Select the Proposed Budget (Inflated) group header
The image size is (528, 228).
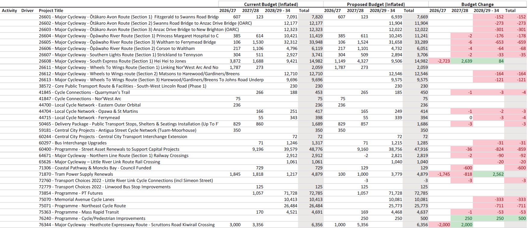pyautogui.click(x=376, y=4)
